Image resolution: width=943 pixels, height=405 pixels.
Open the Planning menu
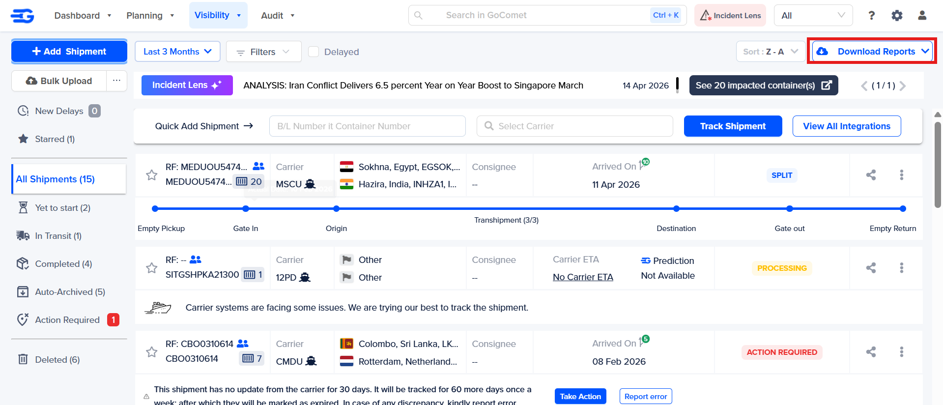(150, 16)
